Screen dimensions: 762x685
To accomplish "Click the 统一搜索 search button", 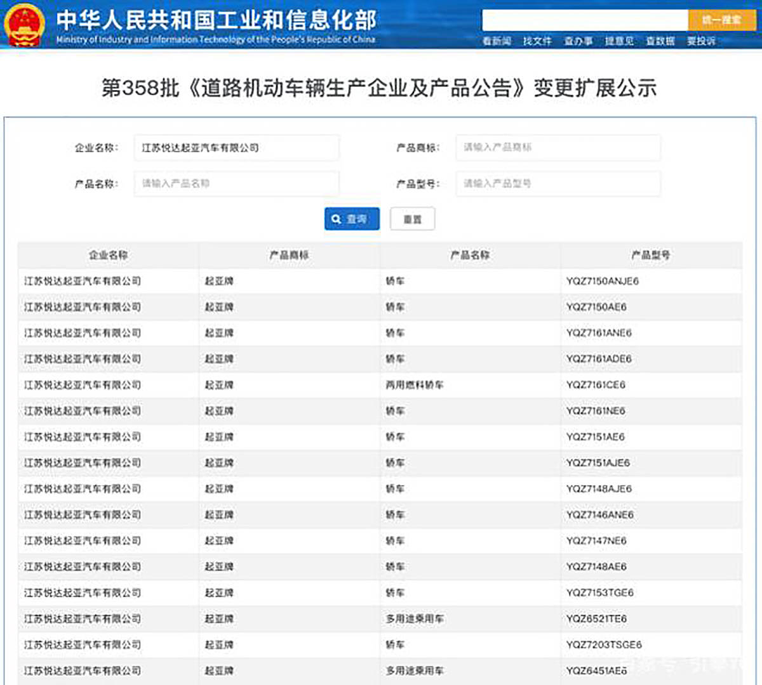I will tap(721, 20).
